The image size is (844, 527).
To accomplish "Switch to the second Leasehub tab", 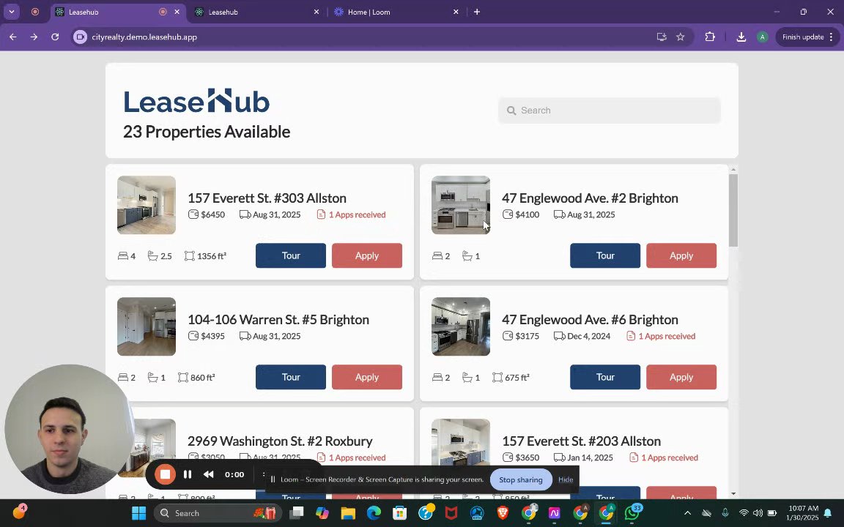I will [x=256, y=12].
